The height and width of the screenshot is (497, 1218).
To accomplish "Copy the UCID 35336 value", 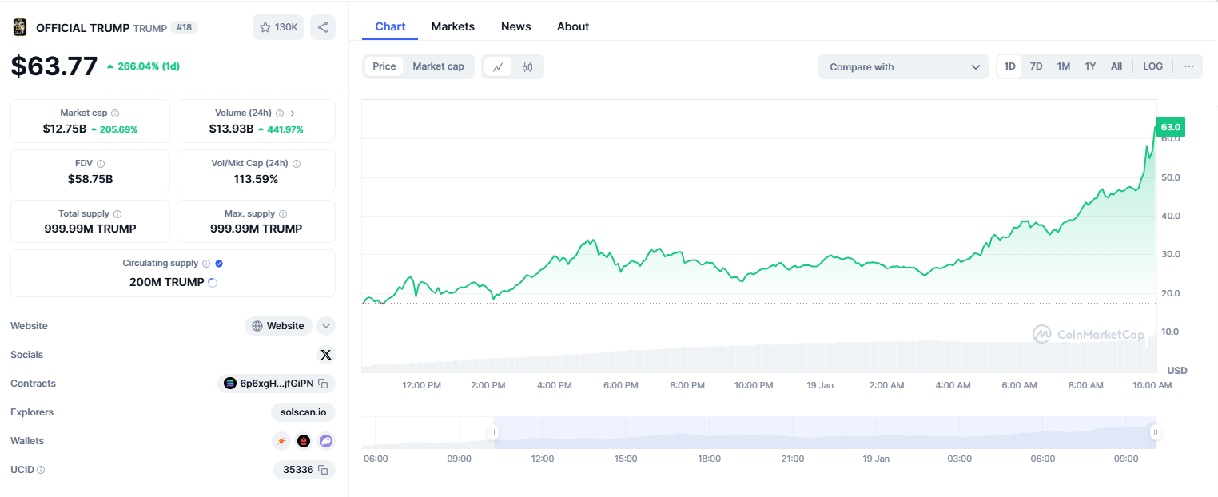I will 323,470.
